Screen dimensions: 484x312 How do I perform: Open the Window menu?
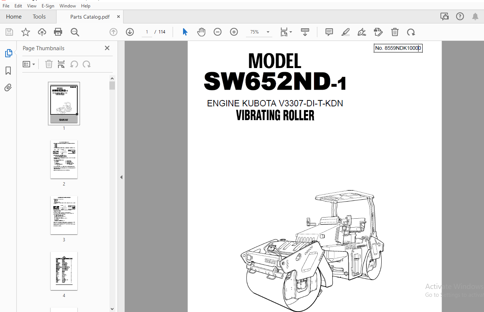tap(68, 6)
